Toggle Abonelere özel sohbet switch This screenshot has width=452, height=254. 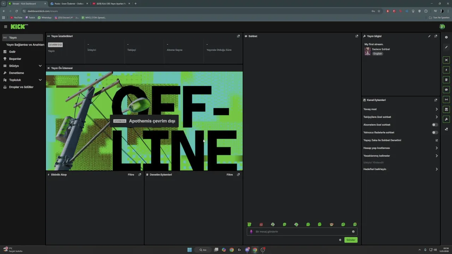point(435,125)
